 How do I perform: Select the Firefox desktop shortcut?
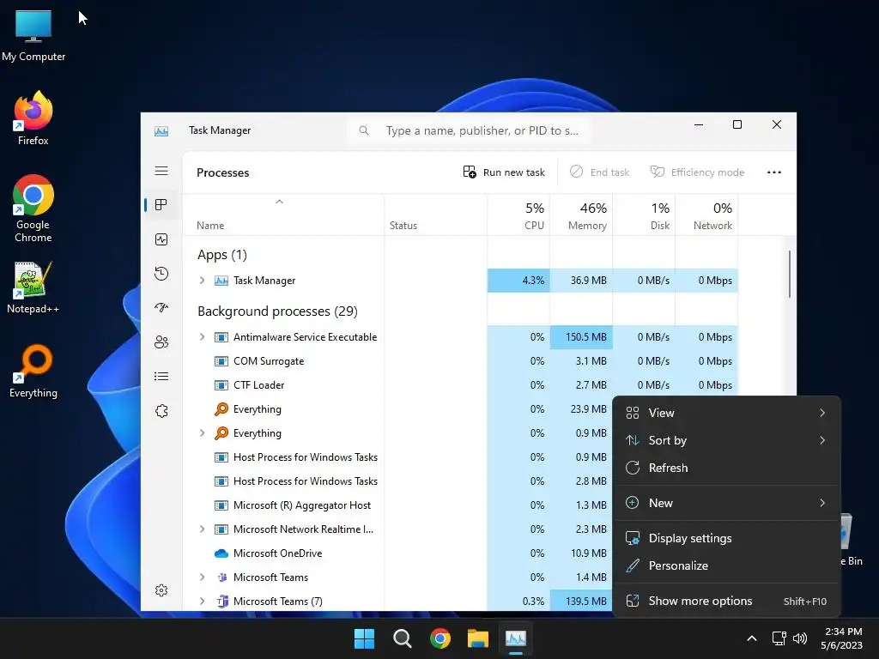point(33,118)
